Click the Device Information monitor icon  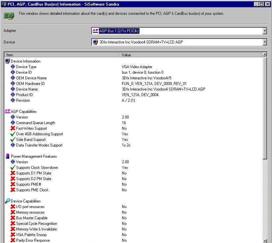coord(8,61)
